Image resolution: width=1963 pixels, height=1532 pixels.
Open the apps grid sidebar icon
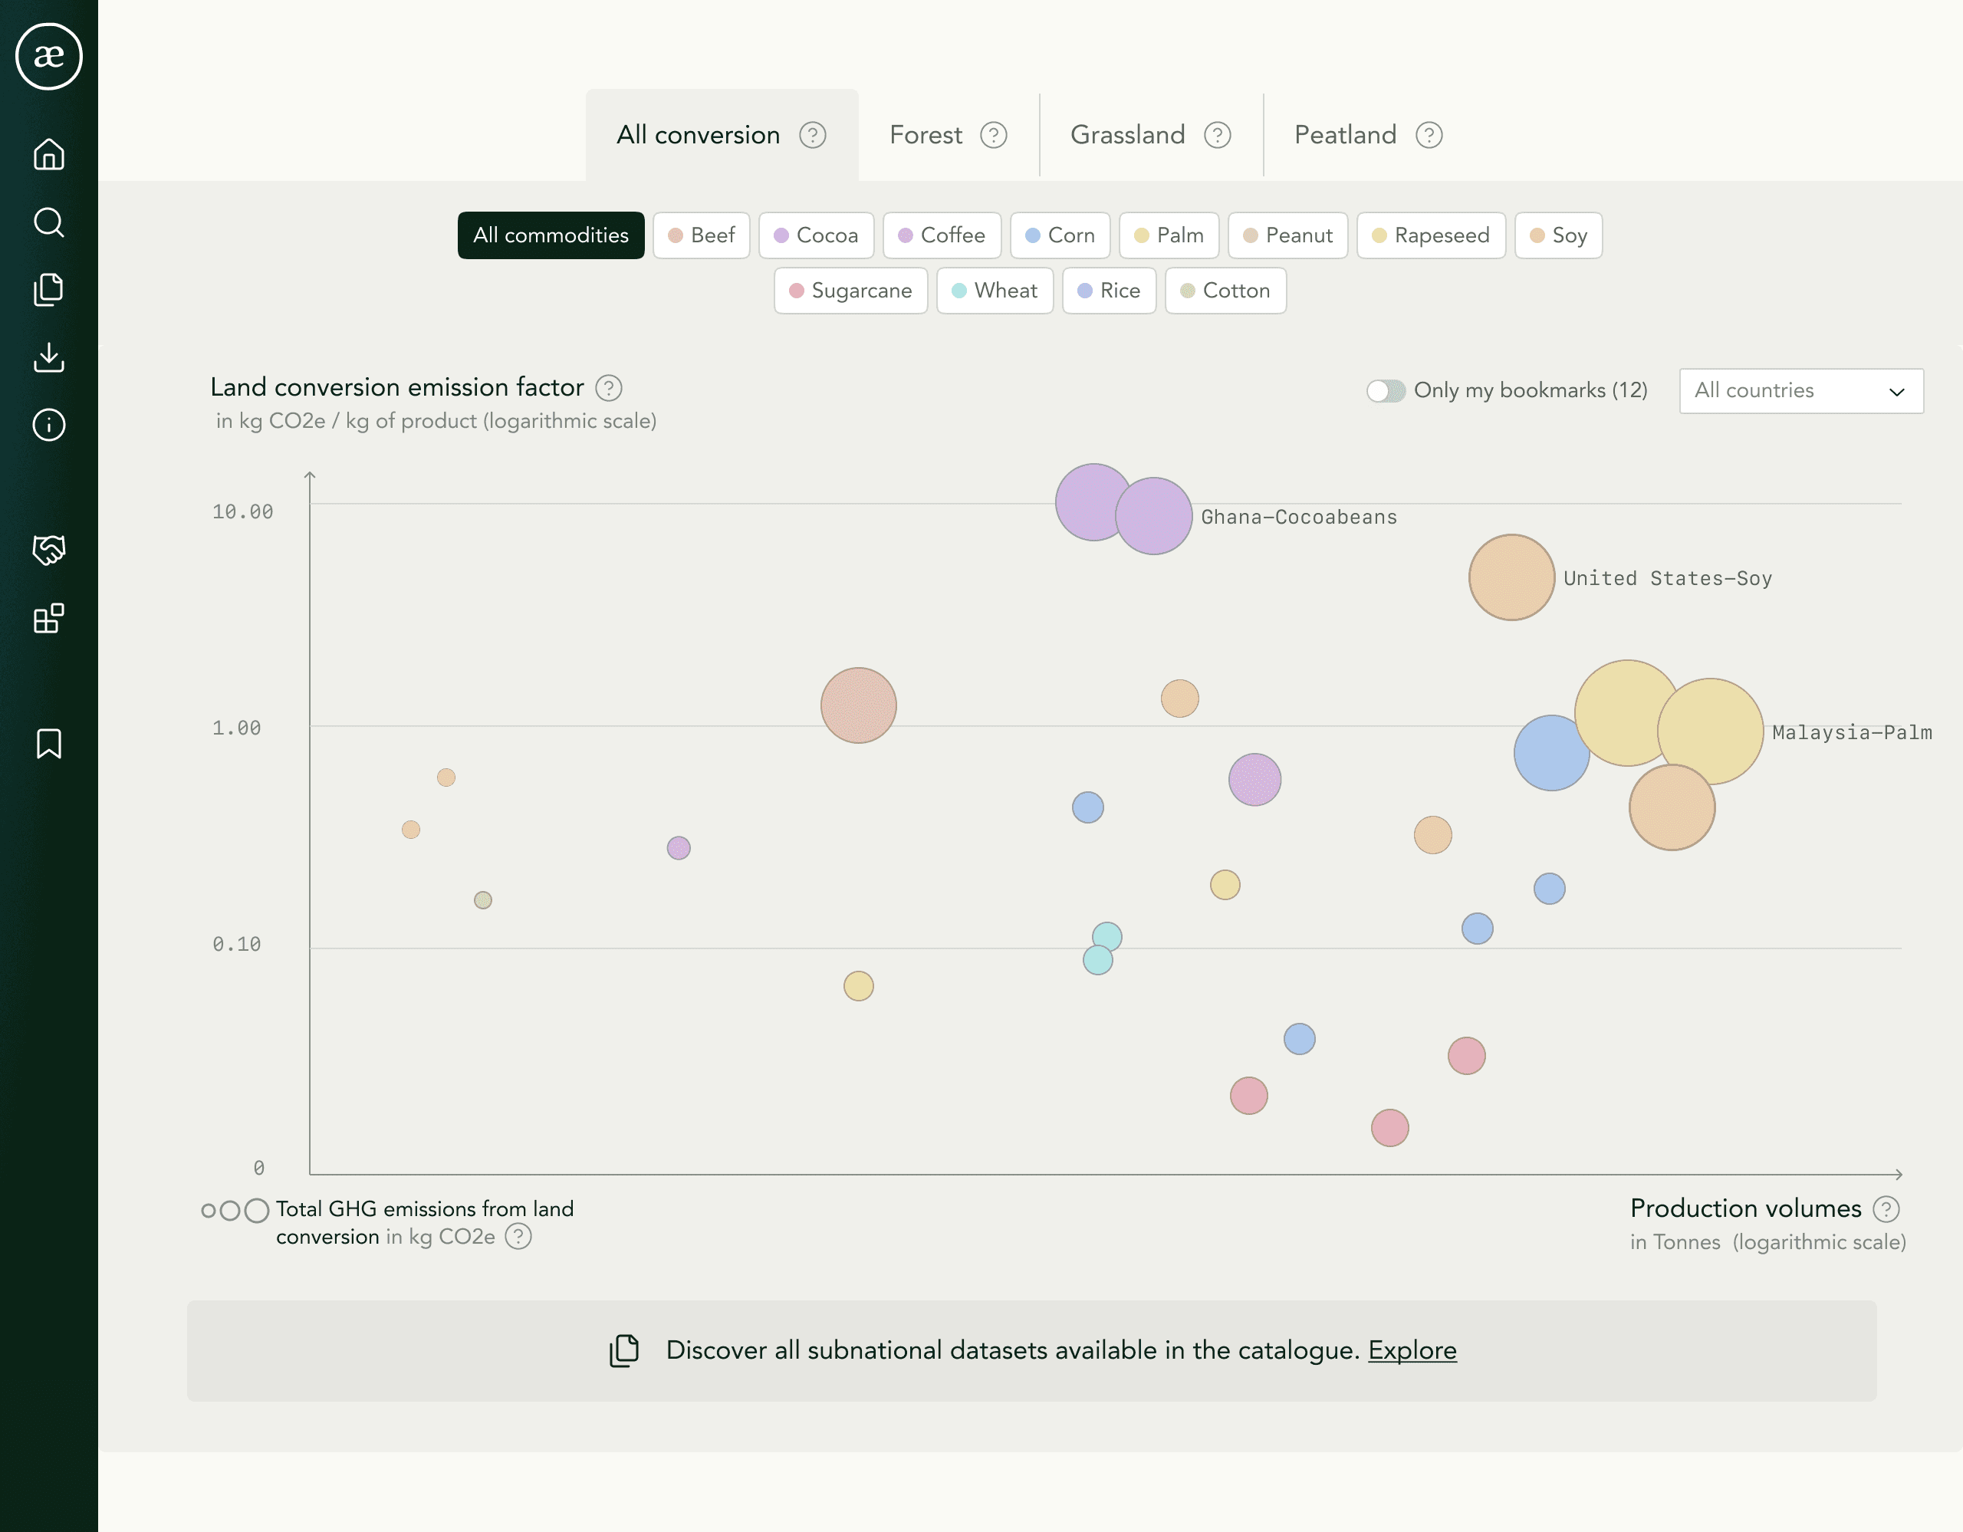pyautogui.click(x=48, y=618)
